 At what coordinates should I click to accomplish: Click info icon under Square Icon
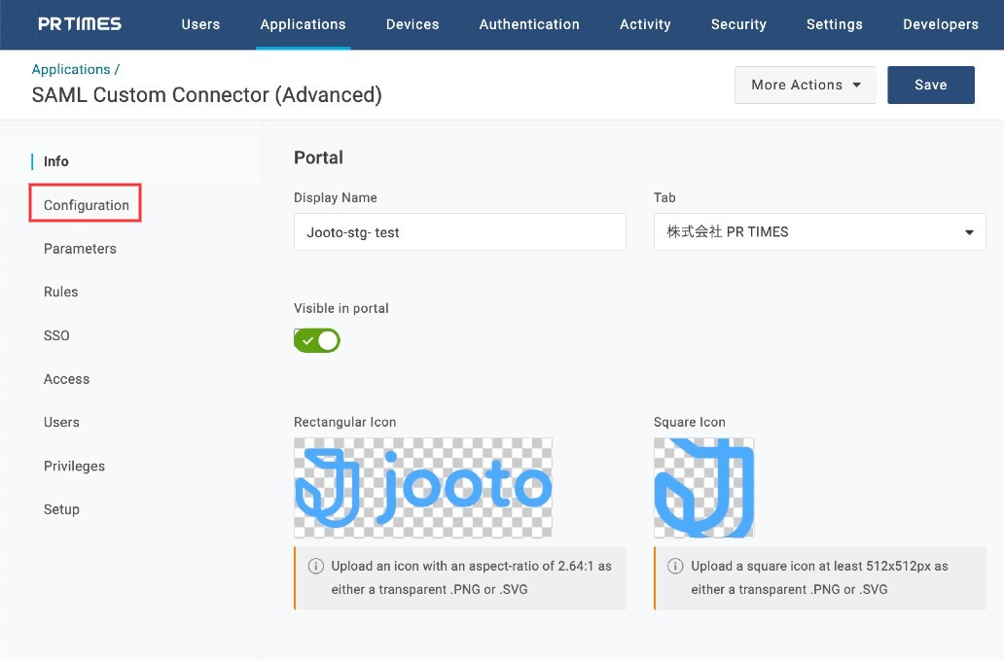pos(675,566)
